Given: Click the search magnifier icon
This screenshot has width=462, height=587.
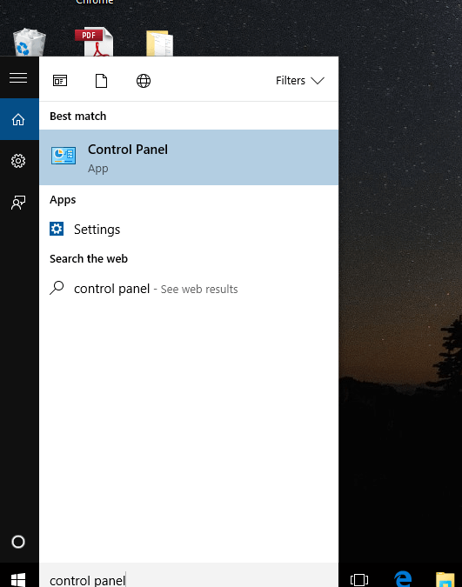Looking at the screenshot, I should pyautogui.click(x=57, y=288).
